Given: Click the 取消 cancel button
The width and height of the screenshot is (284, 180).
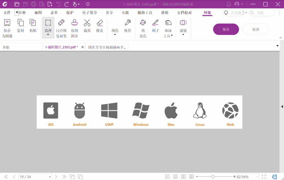Looking at the screenshot, I should point(256,29).
